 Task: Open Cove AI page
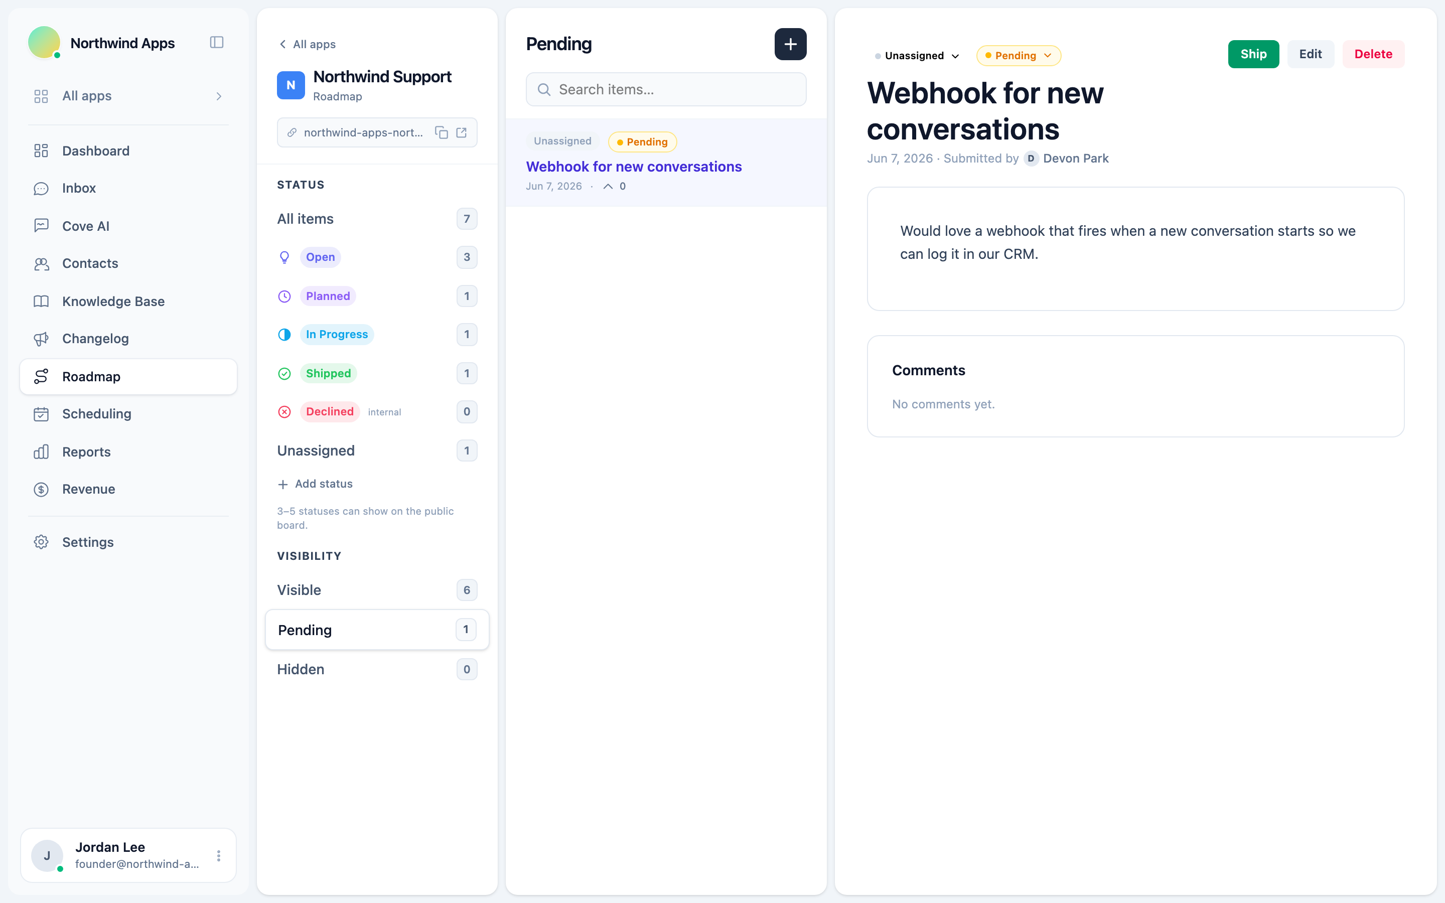128,226
